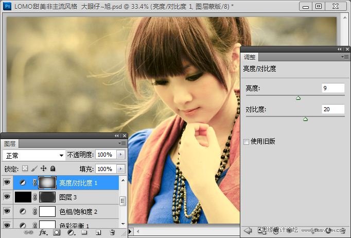
Task: Collapse Layers panel with double-arrow icon
Action: pos(117,135)
